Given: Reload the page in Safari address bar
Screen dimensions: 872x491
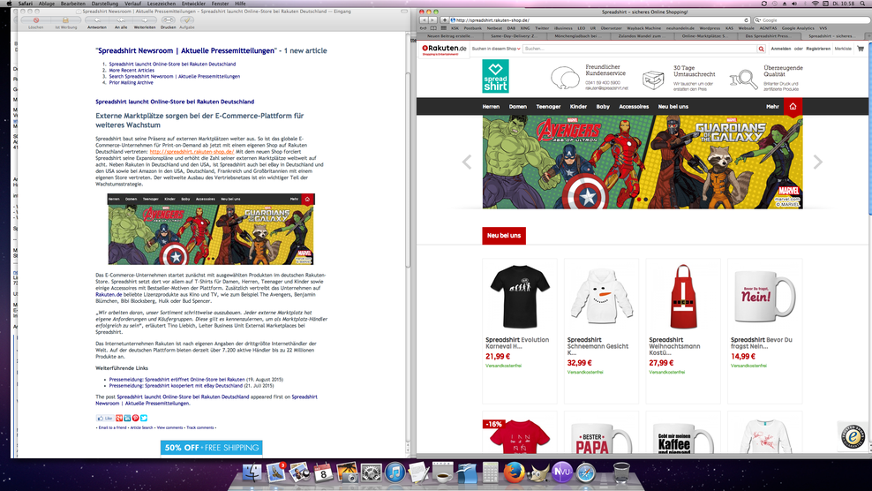Looking at the screenshot, I should 747,20.
